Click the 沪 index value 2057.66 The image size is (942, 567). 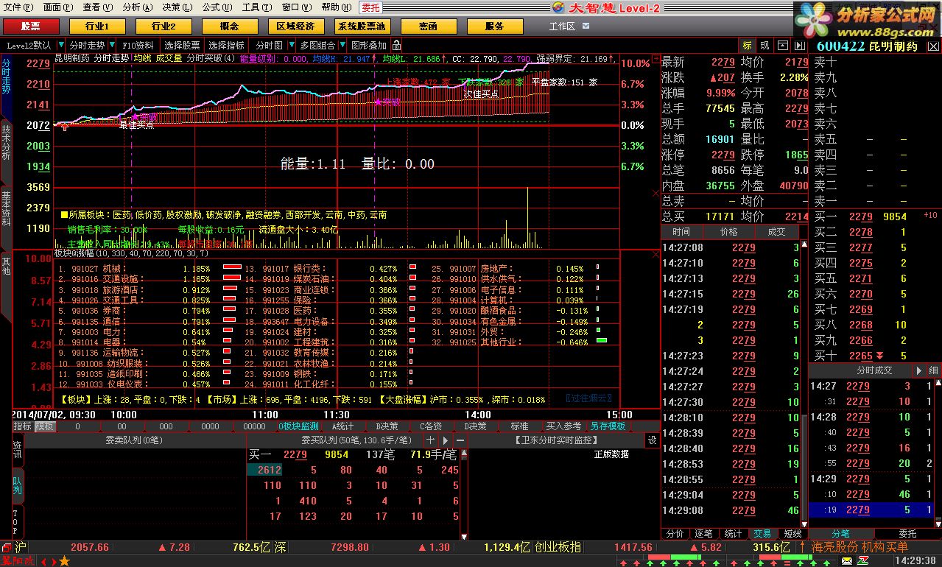(x=90, y=548)
